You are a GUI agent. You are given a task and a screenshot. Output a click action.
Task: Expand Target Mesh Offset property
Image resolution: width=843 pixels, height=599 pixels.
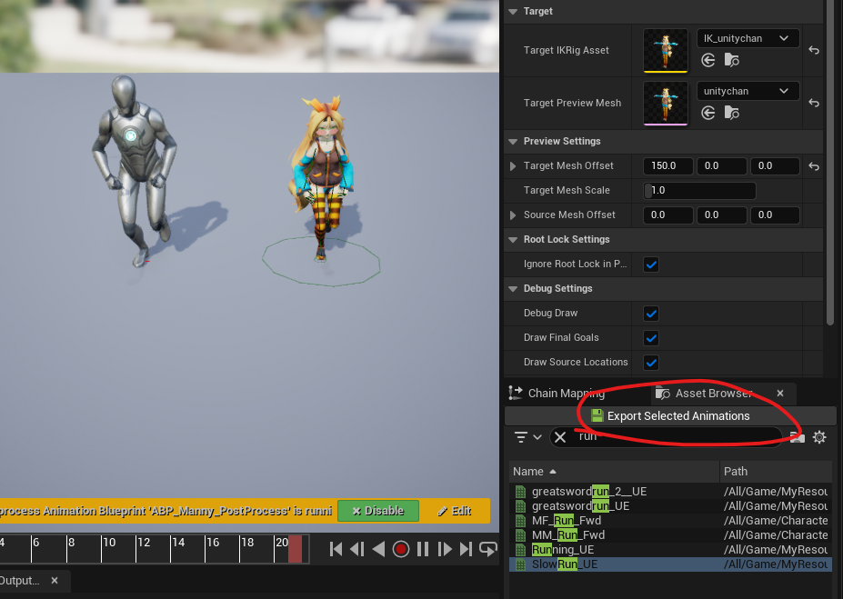513,166
